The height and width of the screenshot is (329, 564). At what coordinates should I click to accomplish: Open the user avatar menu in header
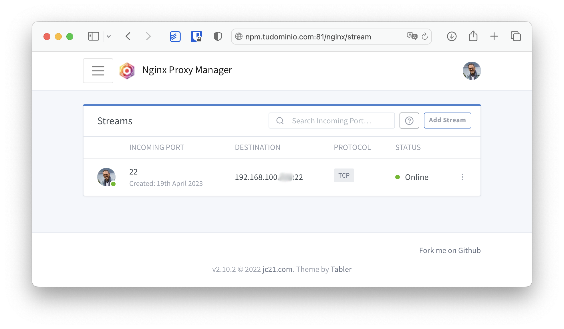tap(472, 71)
